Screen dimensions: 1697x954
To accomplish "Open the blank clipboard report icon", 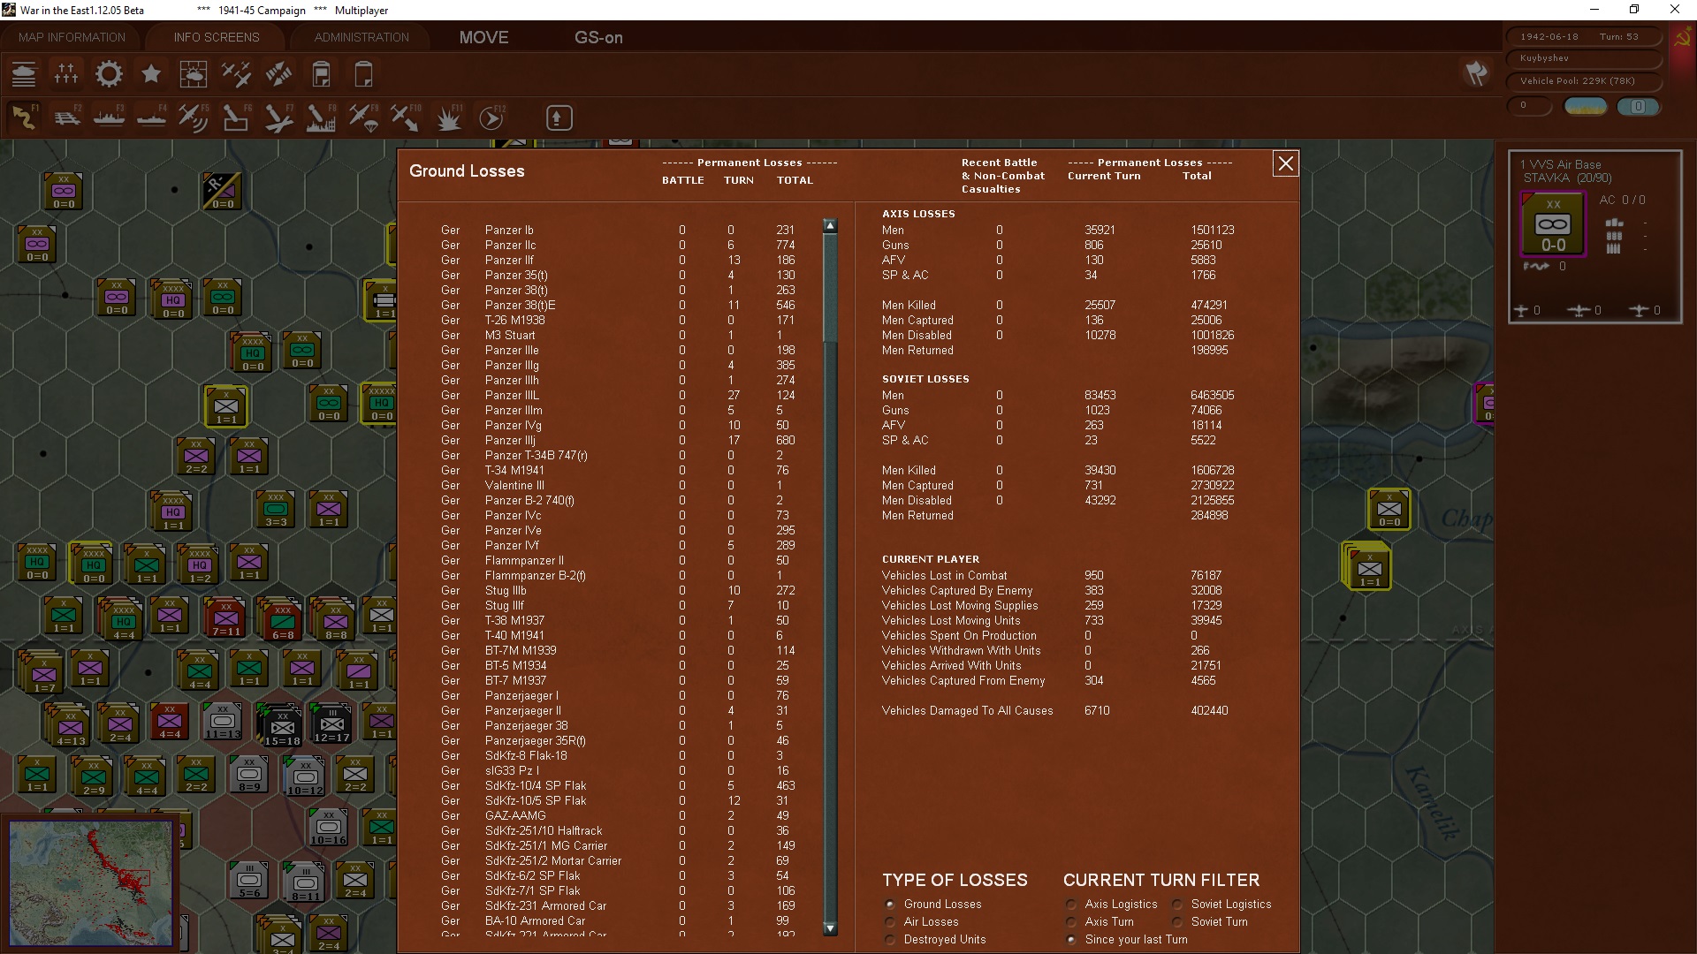I will pyautogui.click(x=363, y=74).
